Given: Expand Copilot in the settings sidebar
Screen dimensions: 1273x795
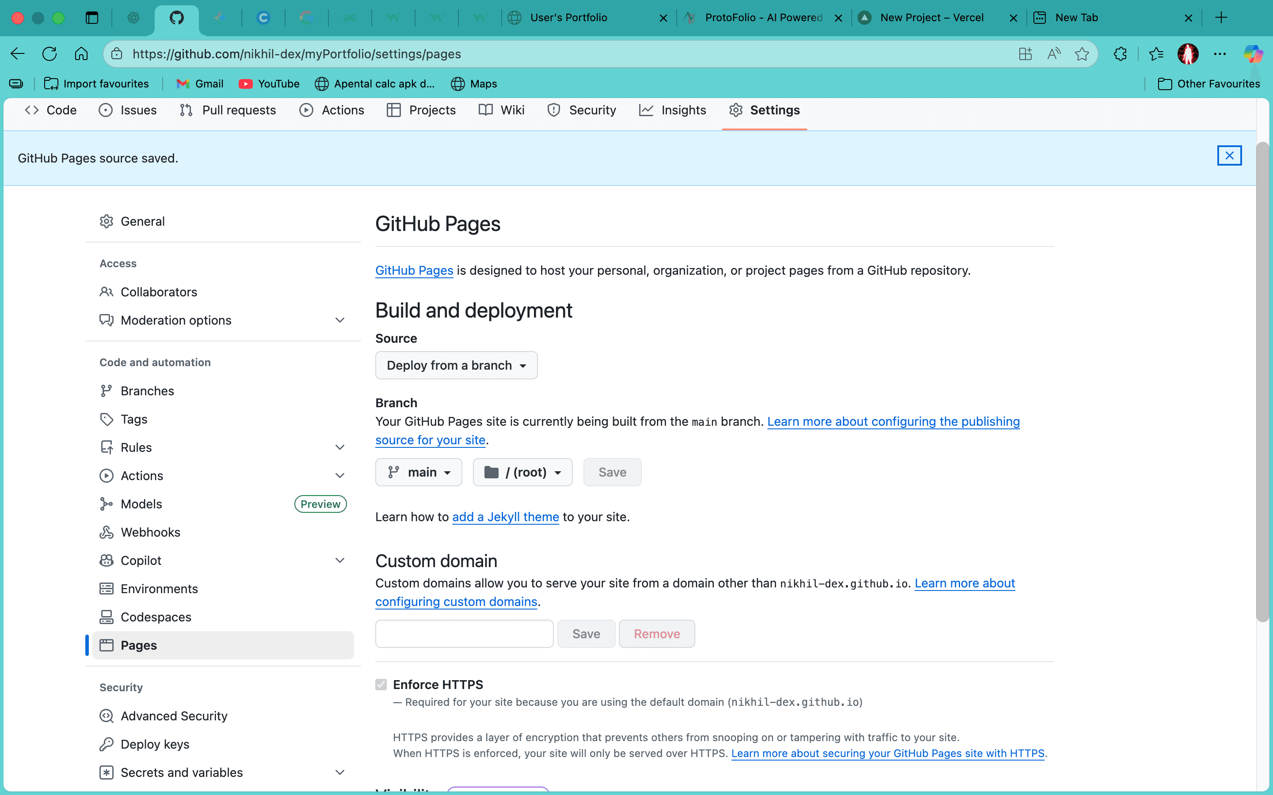Looking at the screenshot, I should click(x=340, y=560).
